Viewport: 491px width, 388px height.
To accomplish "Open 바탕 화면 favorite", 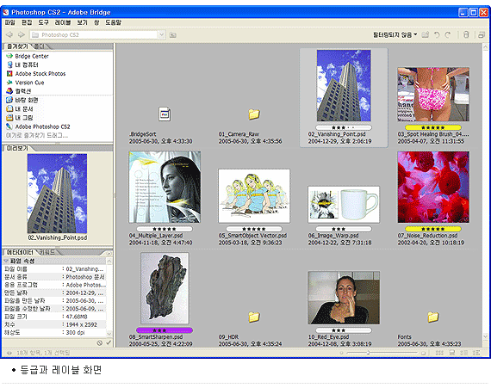I will click(x=22, y=100).
